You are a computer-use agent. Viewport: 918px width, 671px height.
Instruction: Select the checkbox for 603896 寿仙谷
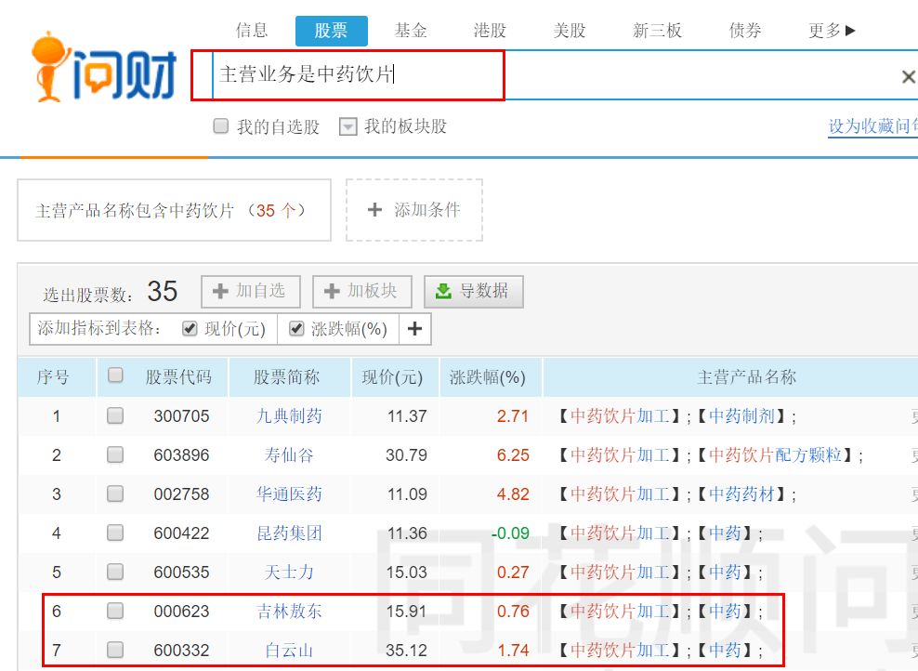[115, 454]
